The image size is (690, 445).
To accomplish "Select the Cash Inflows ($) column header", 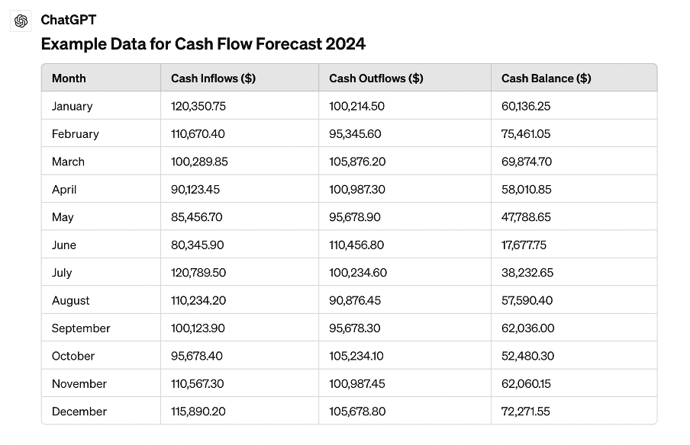I will pyautogui.click(x=213, y=78).
